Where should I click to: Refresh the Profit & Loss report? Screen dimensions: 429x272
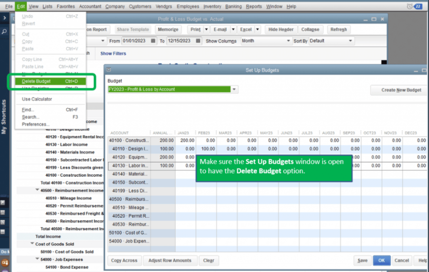[x=338, y=30]
